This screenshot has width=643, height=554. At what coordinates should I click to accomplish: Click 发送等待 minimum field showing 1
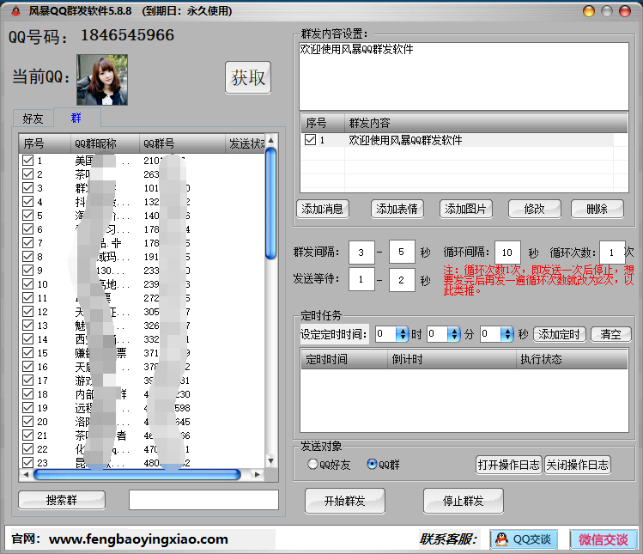pyautogui.click(x=361, y=279)
